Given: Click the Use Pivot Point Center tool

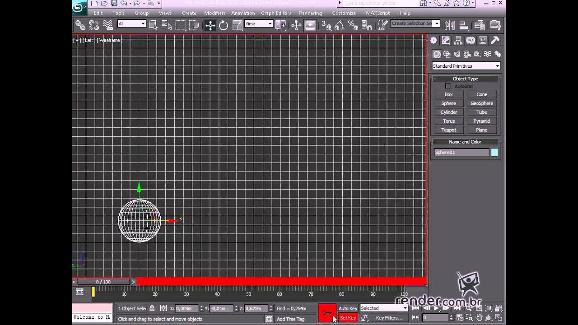Looking at the screenshot, I should [x=280, y=25].
